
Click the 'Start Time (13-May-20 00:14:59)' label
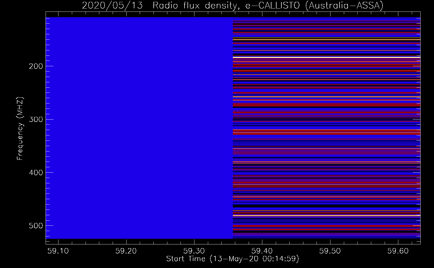233,259
